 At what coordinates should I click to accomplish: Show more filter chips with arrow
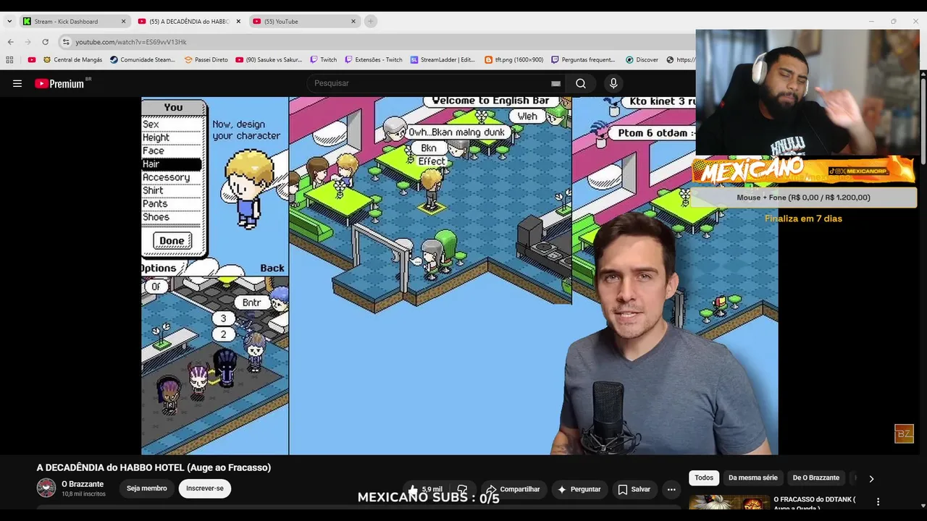pyautogui.click(x=871, y=478)
